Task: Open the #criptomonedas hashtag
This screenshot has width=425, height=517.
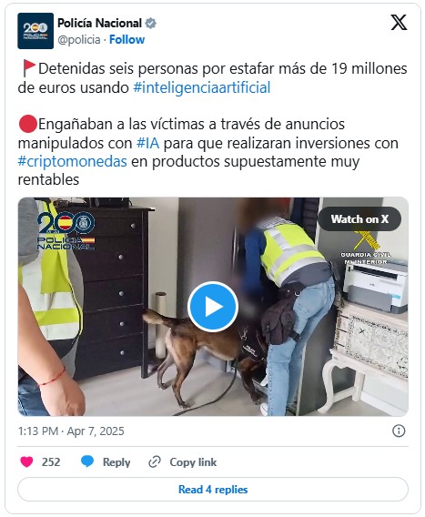Action: click(72, 162)
